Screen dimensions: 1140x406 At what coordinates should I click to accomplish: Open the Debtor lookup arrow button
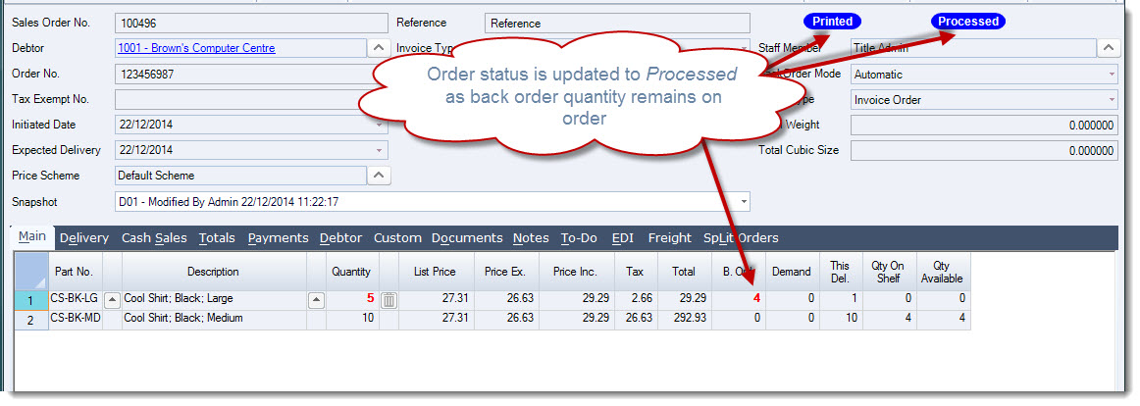[x=380, y=49]
